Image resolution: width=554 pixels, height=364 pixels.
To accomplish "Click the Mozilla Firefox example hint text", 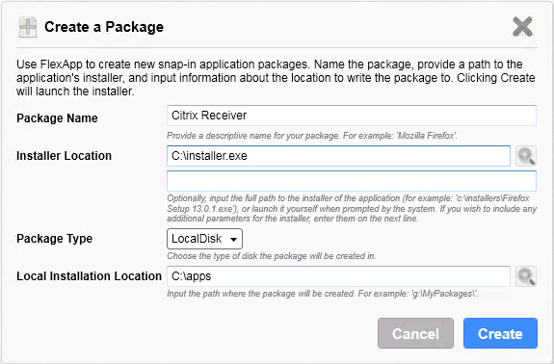I will pyautogui.click(x=311, y=136).
